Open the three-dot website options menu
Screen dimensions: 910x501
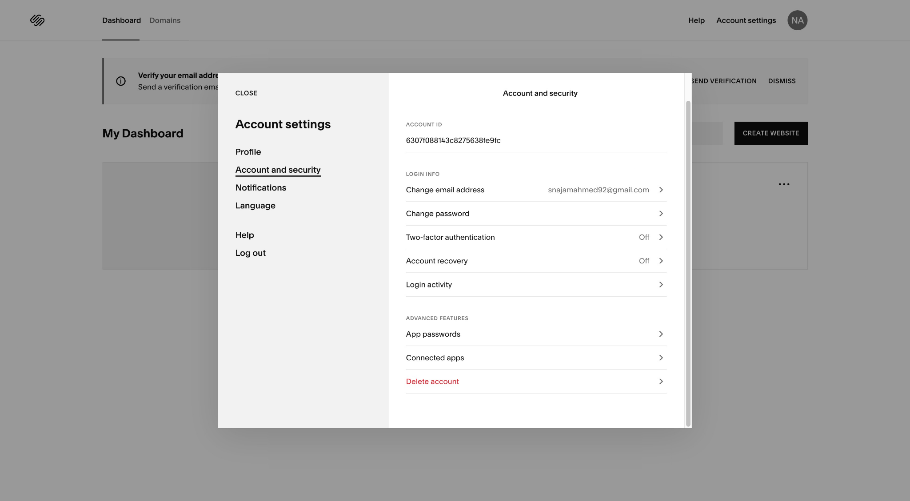pos(784,184)
